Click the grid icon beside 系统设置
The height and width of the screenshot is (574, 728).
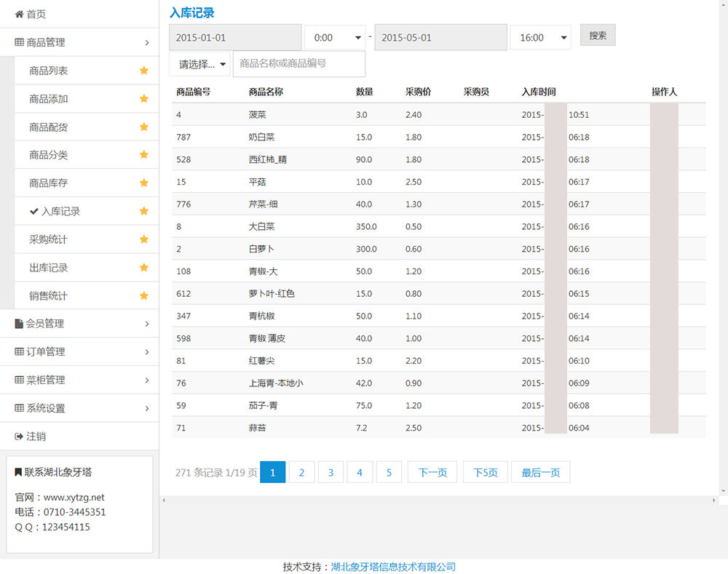tap(19, 408)
